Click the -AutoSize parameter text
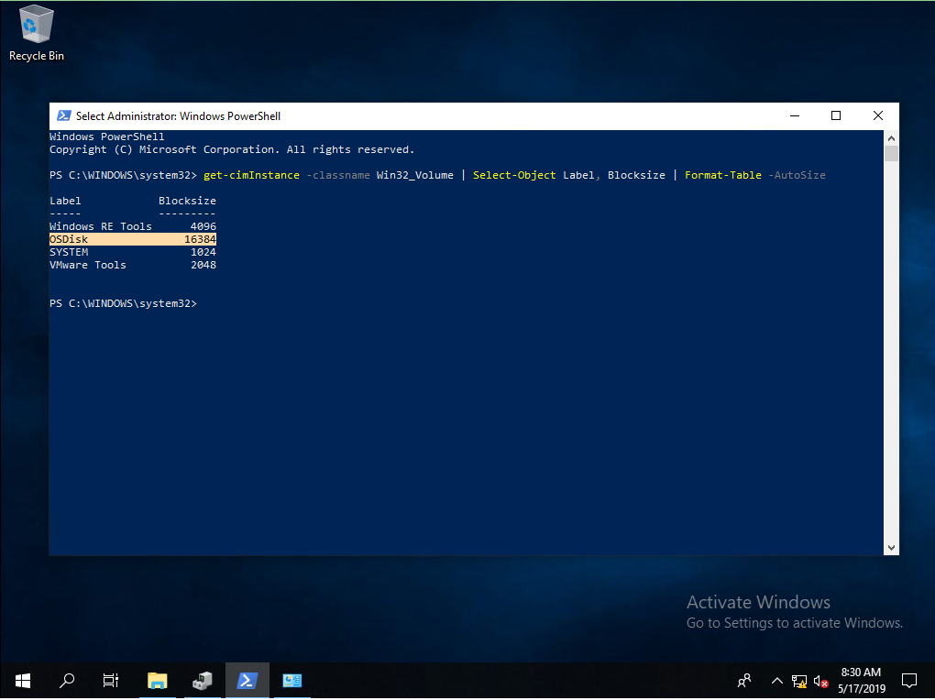Image resolution: width=935 pixels, height=700 pixels. click(x=797, y=175)
